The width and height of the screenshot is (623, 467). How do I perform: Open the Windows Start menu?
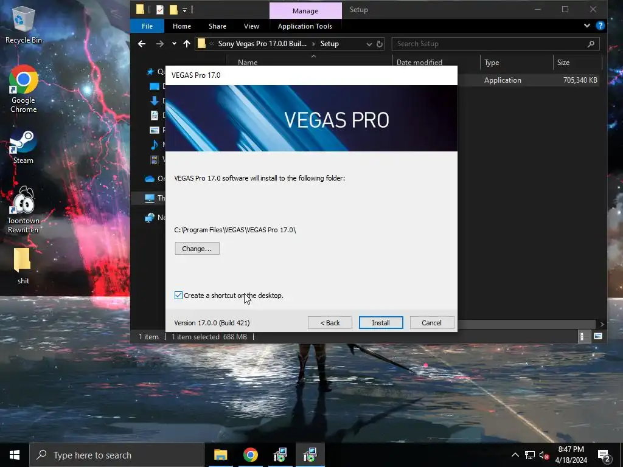pos(15,455)
